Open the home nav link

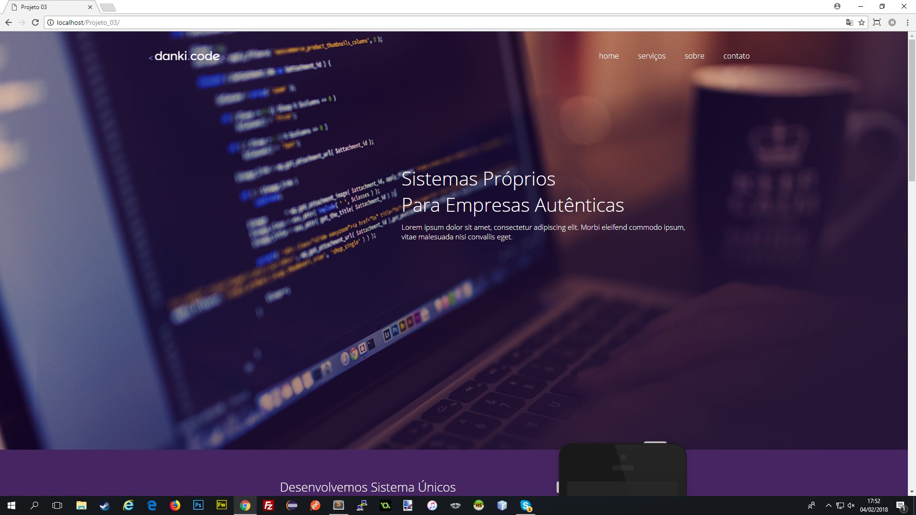609,56
